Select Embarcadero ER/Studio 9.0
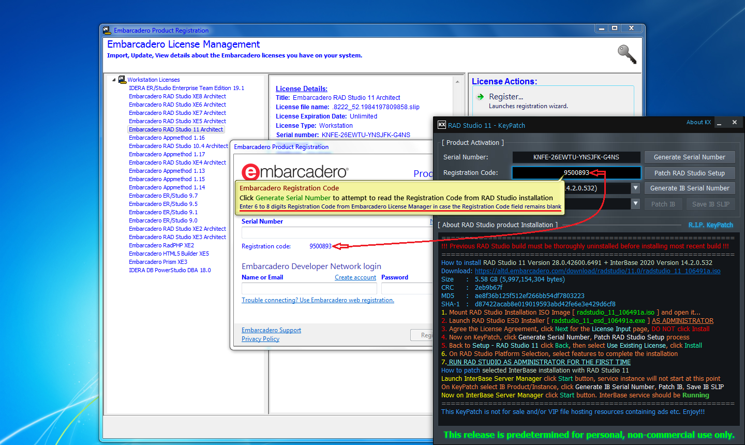 pos(163,220)
